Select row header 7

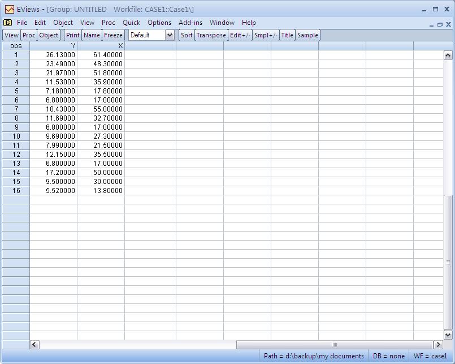coord(16,109)
